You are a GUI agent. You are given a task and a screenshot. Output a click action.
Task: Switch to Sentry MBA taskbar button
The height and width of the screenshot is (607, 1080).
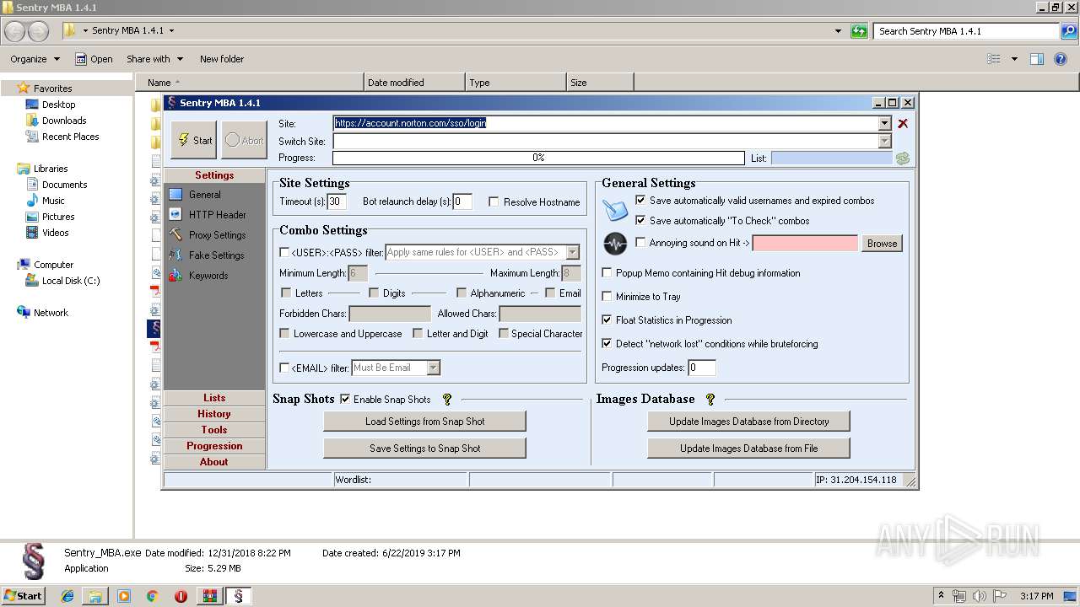pos(239,596)
